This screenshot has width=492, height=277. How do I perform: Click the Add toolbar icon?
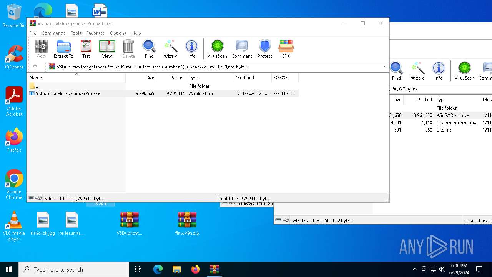point(41,49)
